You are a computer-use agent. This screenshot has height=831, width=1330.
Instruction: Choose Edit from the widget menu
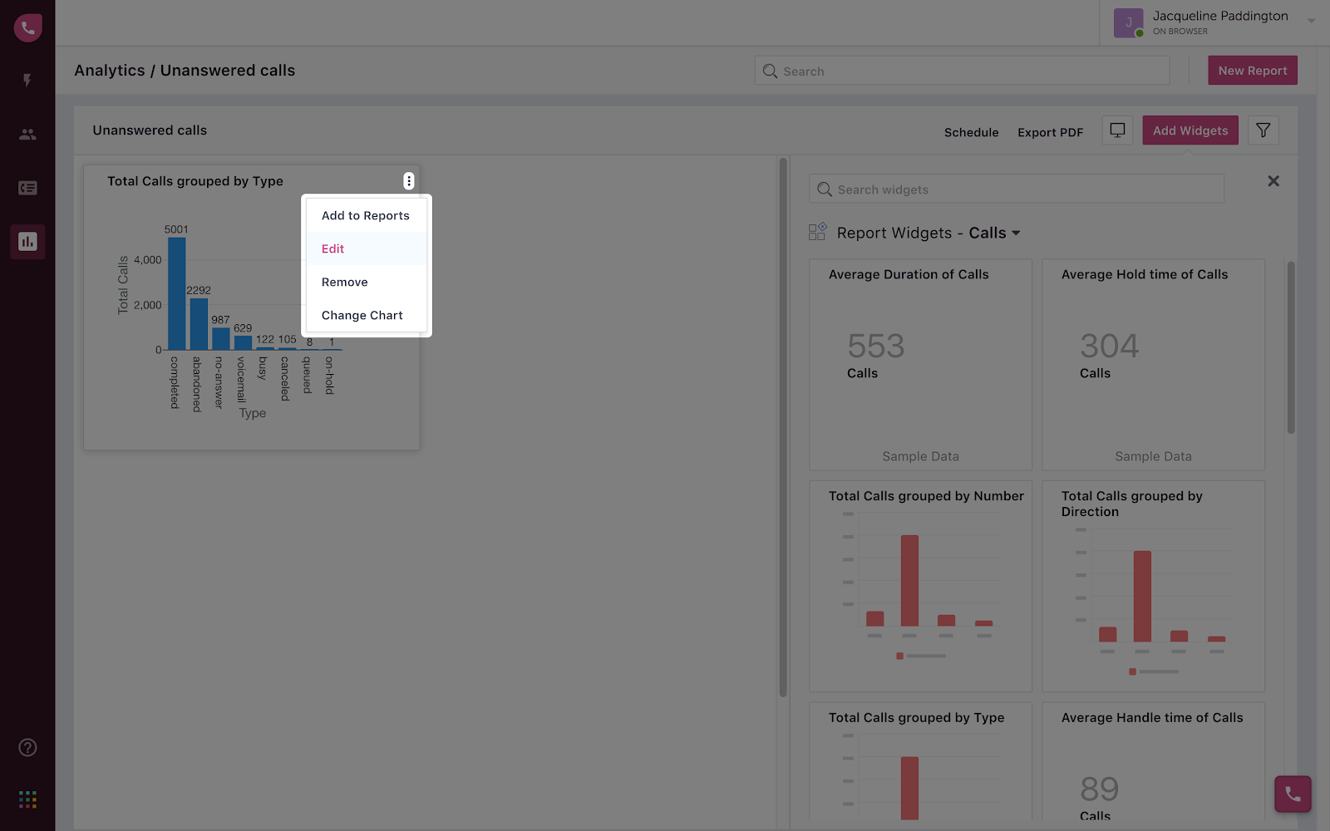click(x=366, y=248)
